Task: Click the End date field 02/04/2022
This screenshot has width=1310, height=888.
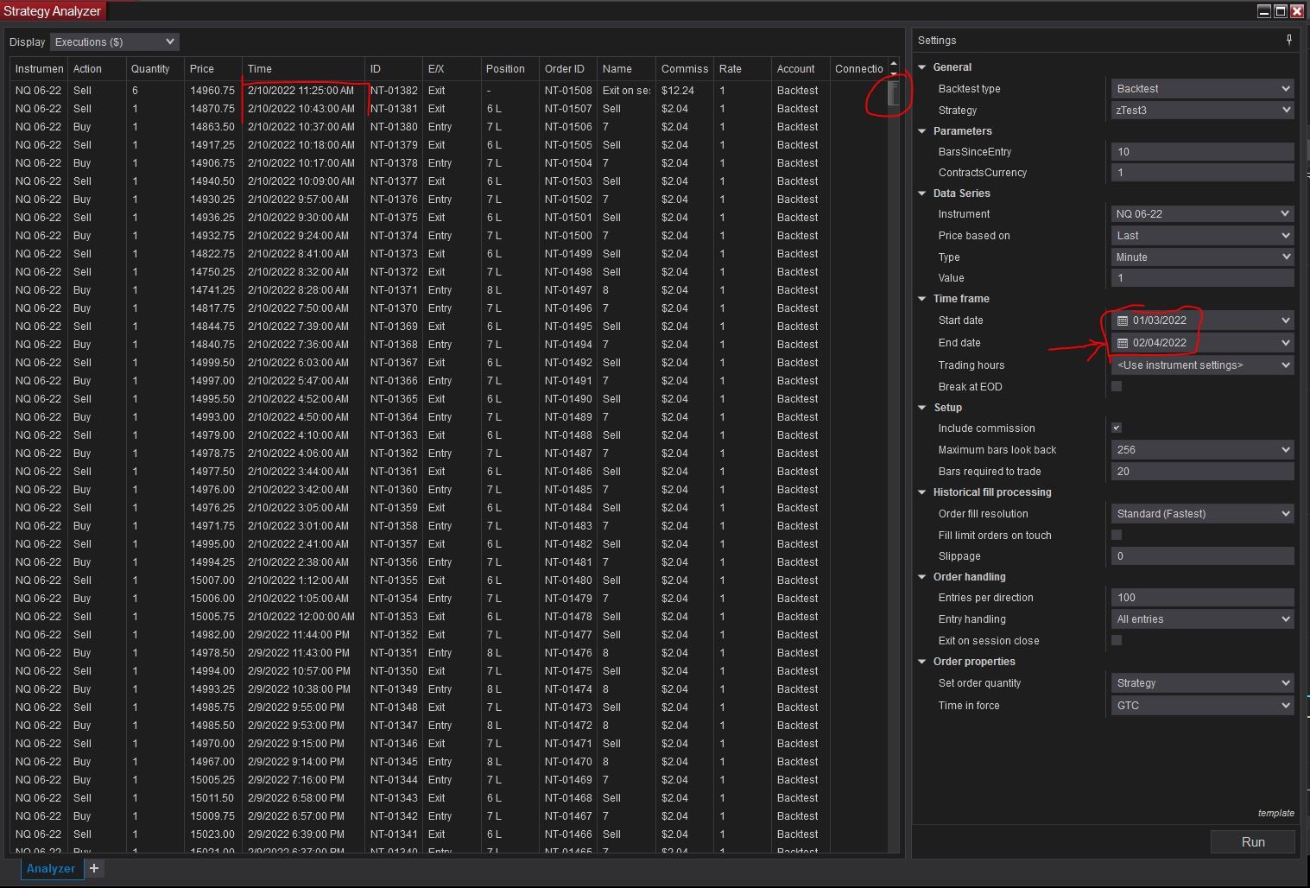Action: point(1202,343)
